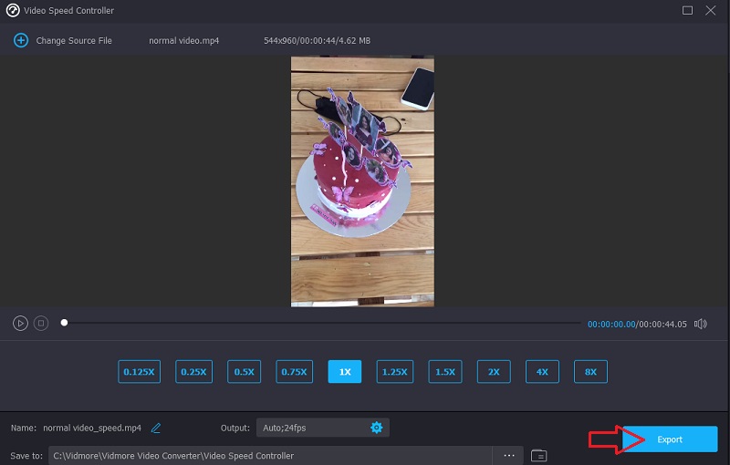This screenshot has width=730, height=465.
Task: Mute audio with the speaker icon
Action: 700,324
